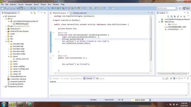Click the editor vertical scrollbar
Viewport: 191px width, 107px height.
tap(151, 39)
